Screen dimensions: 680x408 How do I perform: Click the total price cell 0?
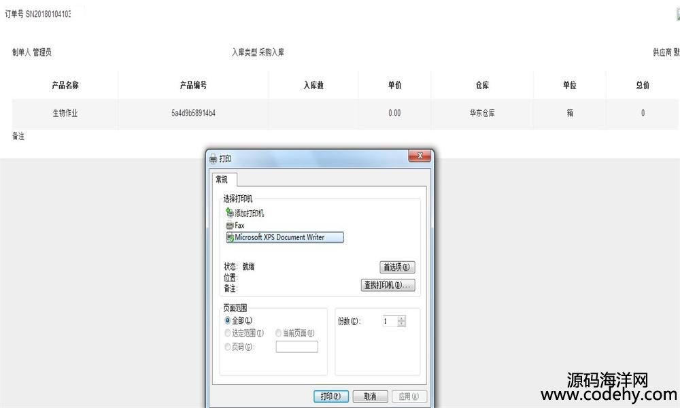point(643,113)
